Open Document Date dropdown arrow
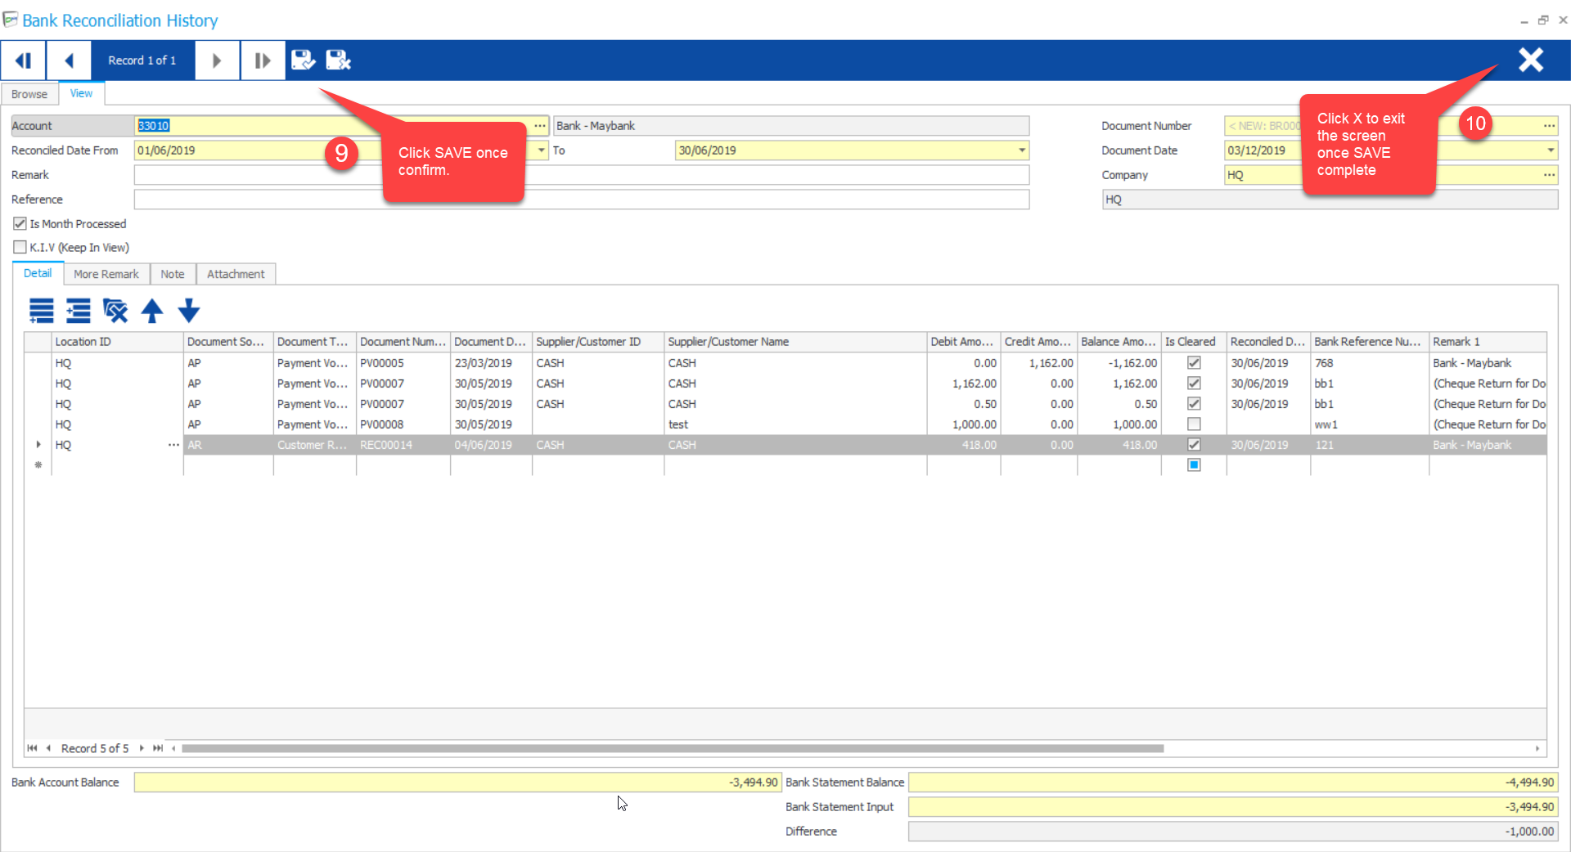Screen dimensions: 1571x852 pos(1550,150)
